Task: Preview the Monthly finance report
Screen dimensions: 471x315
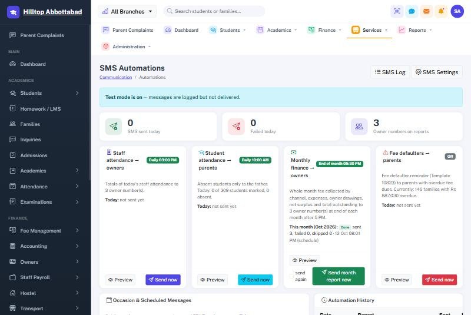Action: (304, 260)
